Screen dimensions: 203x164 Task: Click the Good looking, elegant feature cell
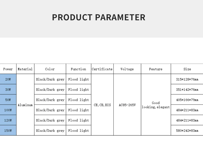point(156,105)
